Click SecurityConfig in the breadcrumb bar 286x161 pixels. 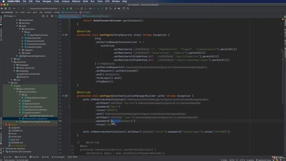tap(70, 13)
